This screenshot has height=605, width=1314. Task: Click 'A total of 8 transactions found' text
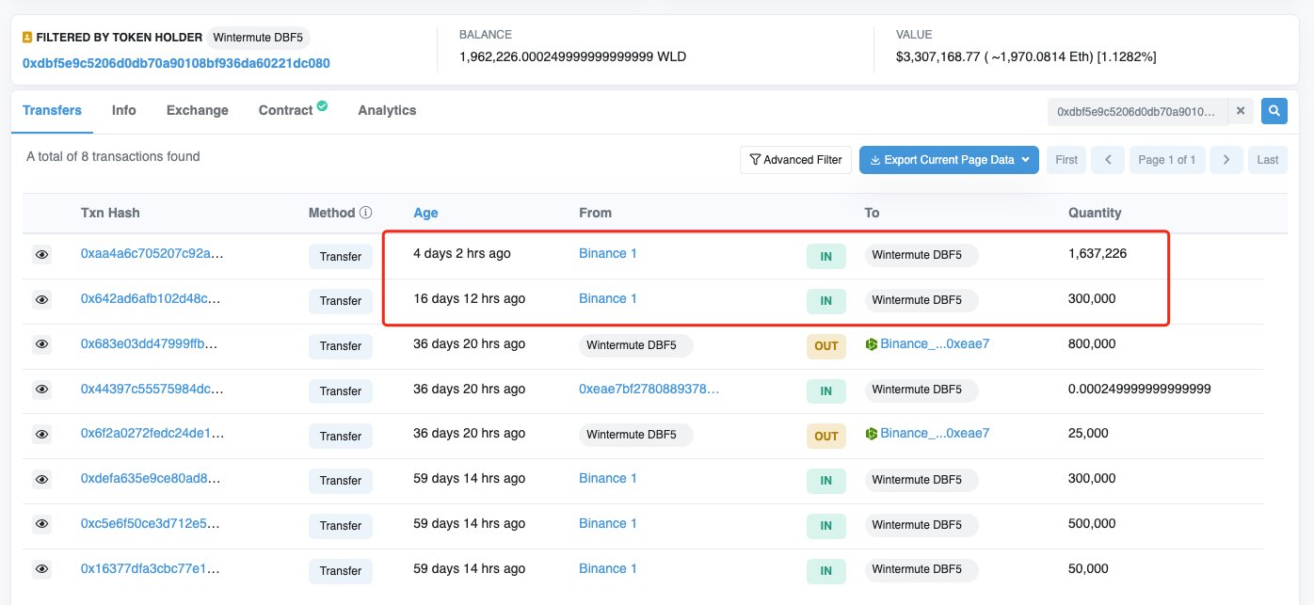(113, 156)
